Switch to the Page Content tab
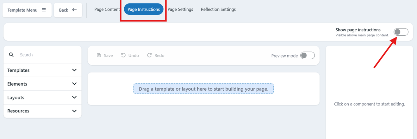The image size is (417, 139). [x=107, y=9]
